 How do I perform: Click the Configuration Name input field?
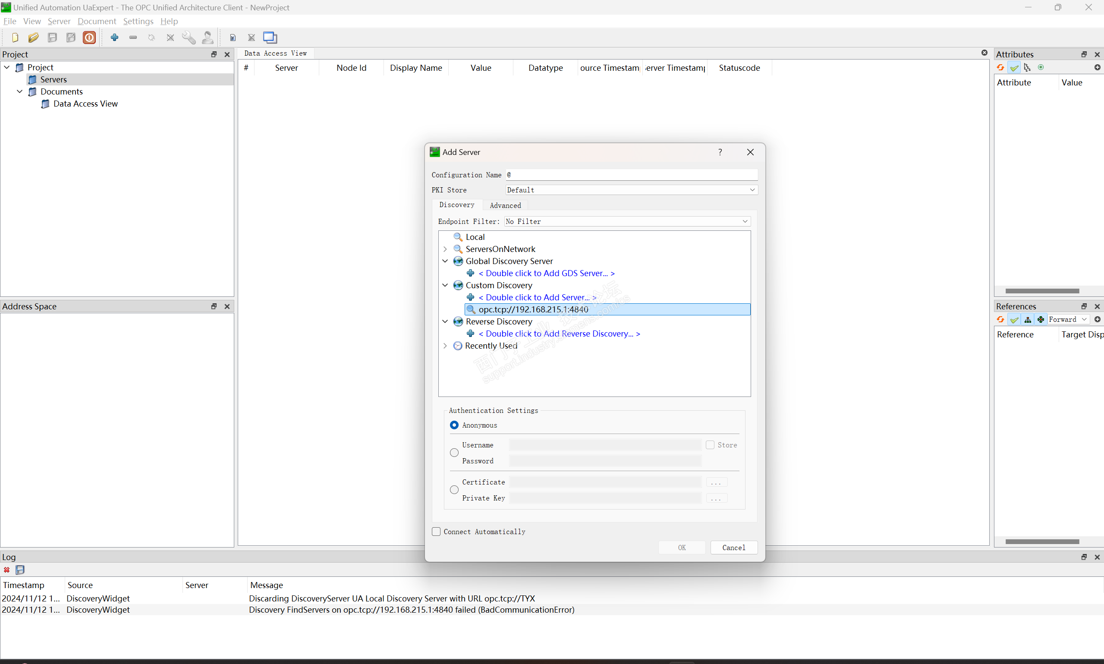(631, 175)
